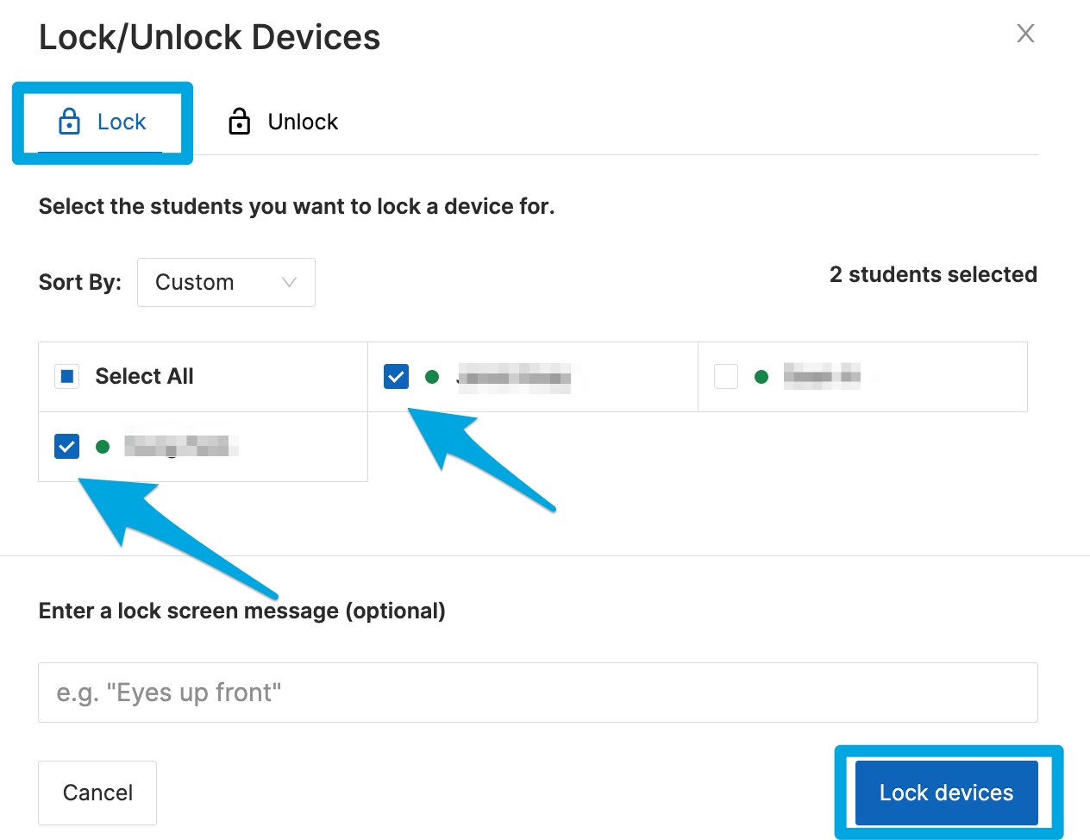Uncheck the checked student in the top row
Image resolution: width=1090 pixels, height=840 pixels.
tap(396, 377)
